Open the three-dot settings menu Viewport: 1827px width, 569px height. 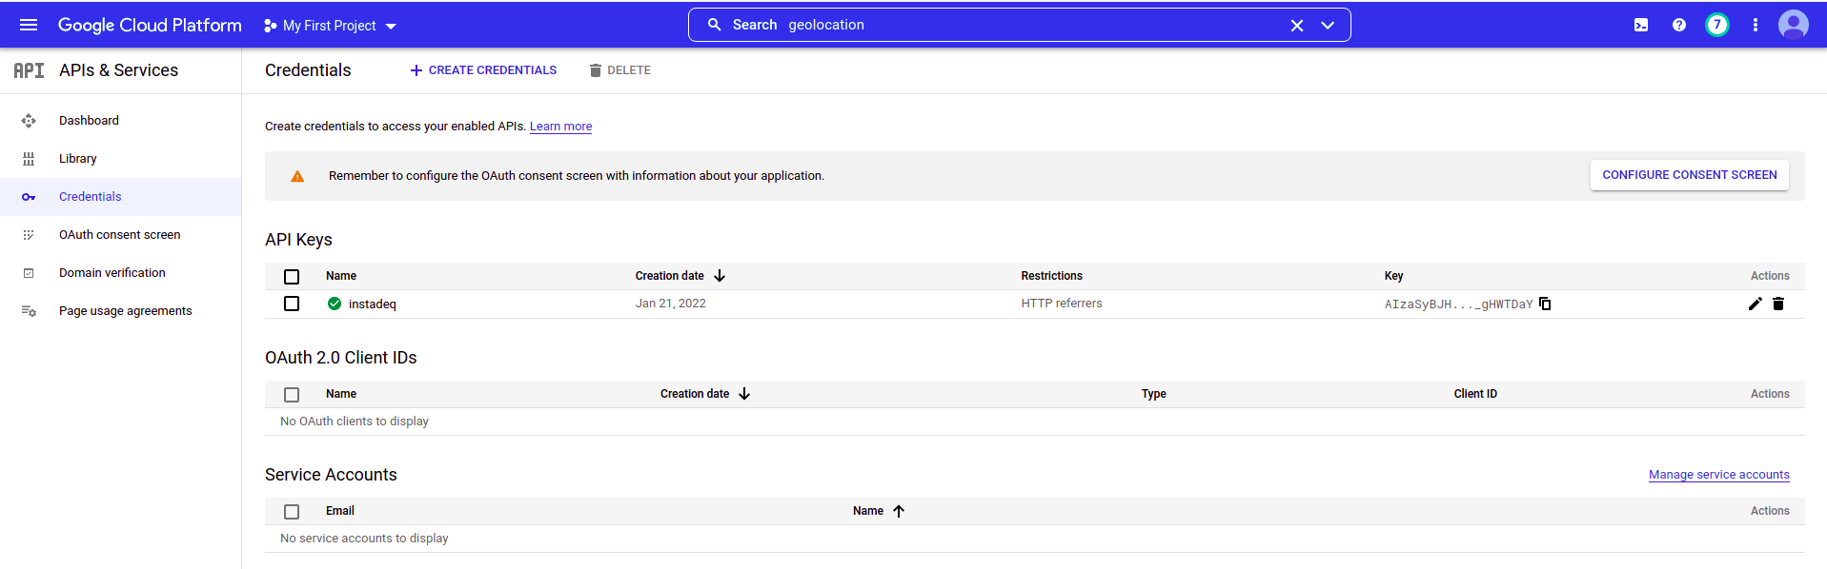(1756, 26)
